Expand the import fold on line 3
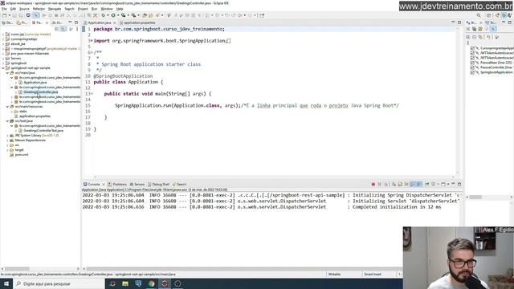 coord(92,41)
